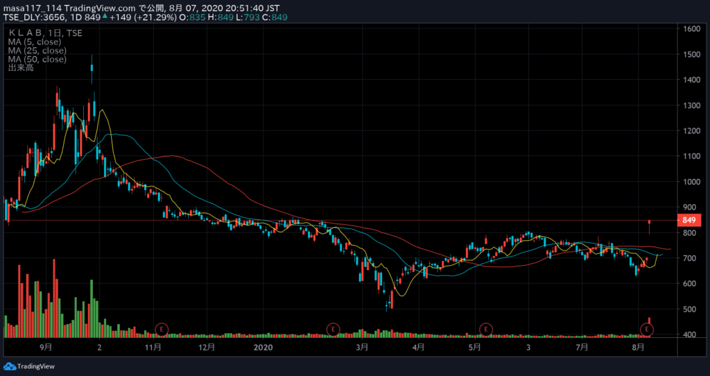Click the +149 (+21.29%) change value

point(144,17)
